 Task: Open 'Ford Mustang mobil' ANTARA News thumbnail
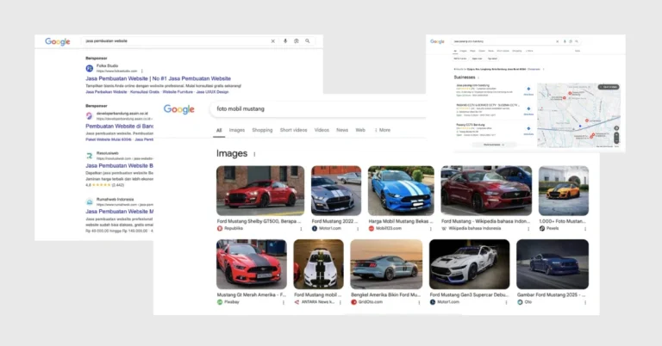tap(319, 264)
